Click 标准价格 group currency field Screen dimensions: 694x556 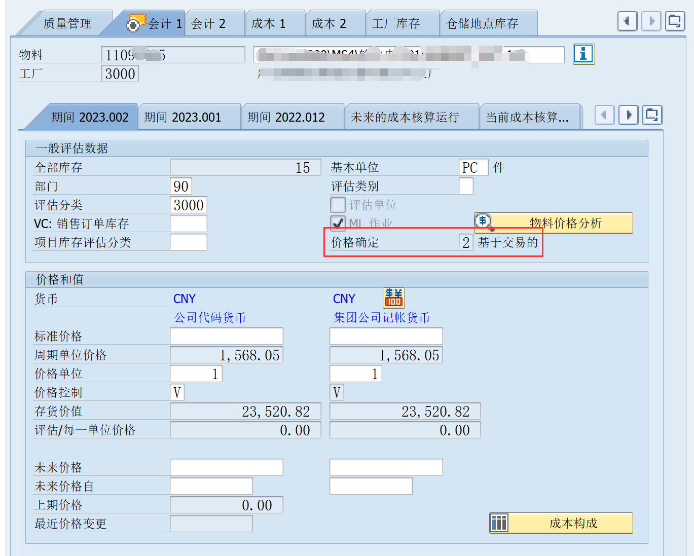(386, 336)
